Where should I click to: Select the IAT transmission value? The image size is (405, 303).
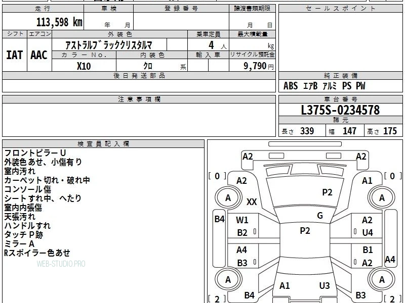(x=15, y=55)
